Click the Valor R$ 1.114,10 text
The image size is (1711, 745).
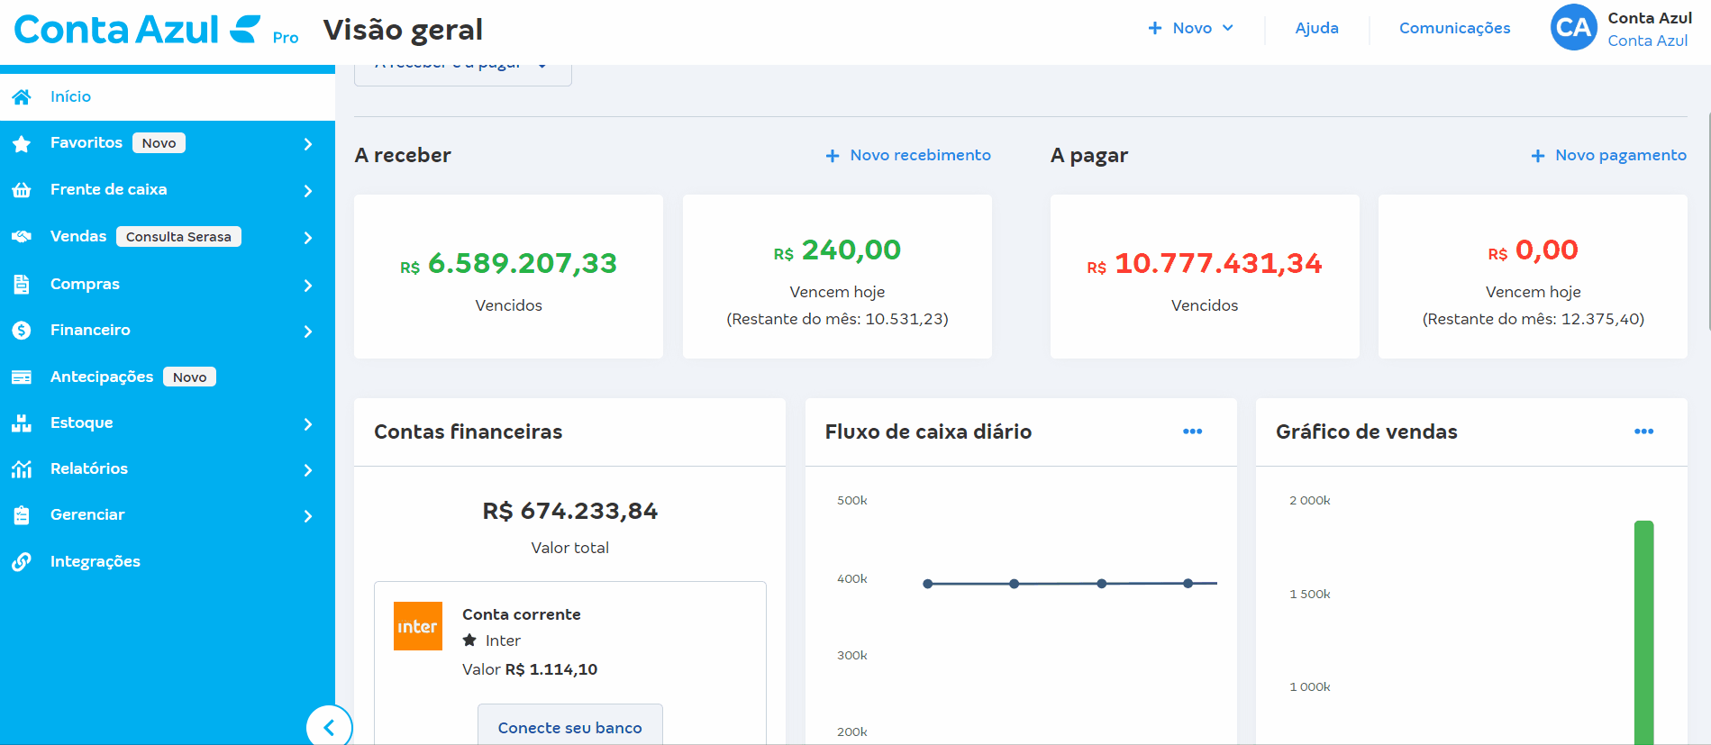coord(530,669)
